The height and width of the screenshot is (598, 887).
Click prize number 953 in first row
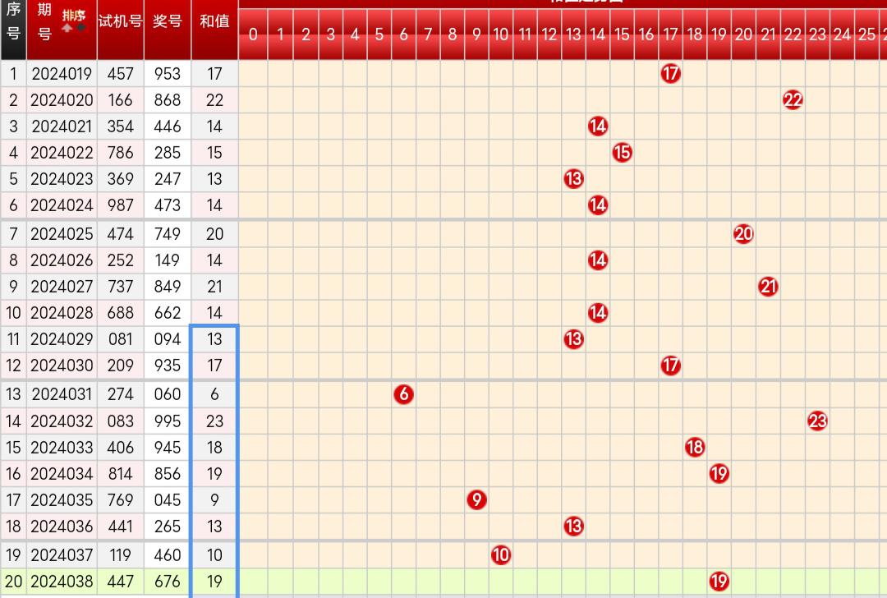167,74
